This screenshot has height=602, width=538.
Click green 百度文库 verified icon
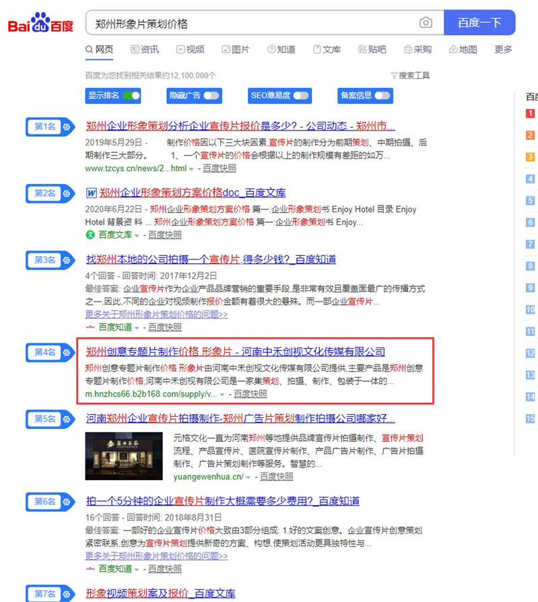tap(90, 235)
